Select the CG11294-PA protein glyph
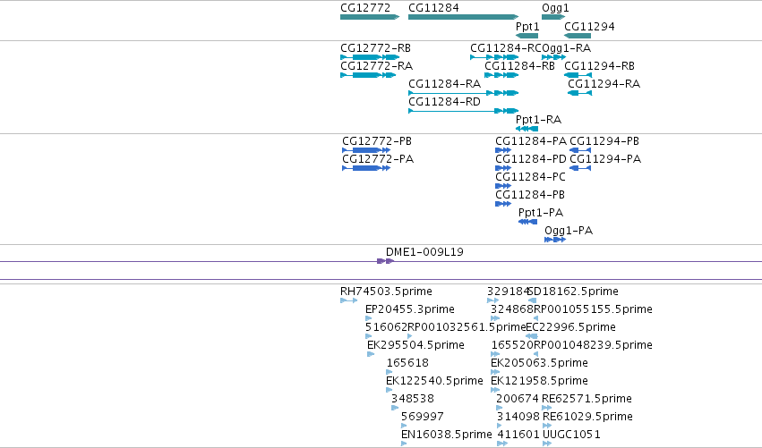Viewport: 762px width, 448px height. (580, 168)
